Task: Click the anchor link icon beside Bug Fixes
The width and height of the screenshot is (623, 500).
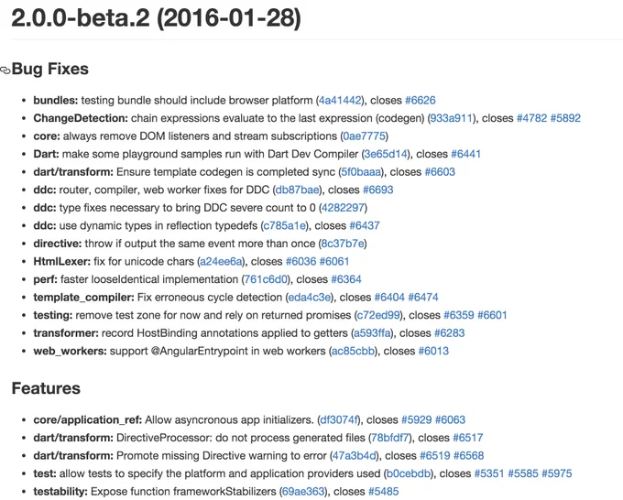Action: 5,71
